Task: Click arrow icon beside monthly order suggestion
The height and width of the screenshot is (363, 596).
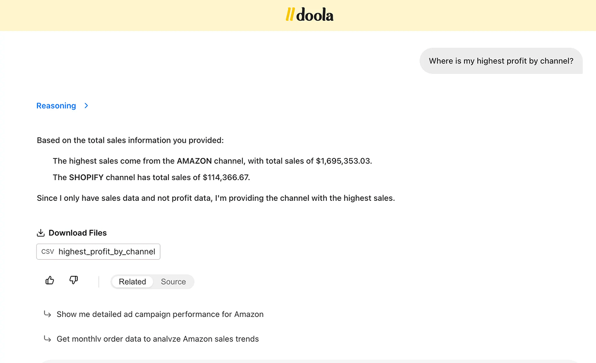Action: point(47,339)
